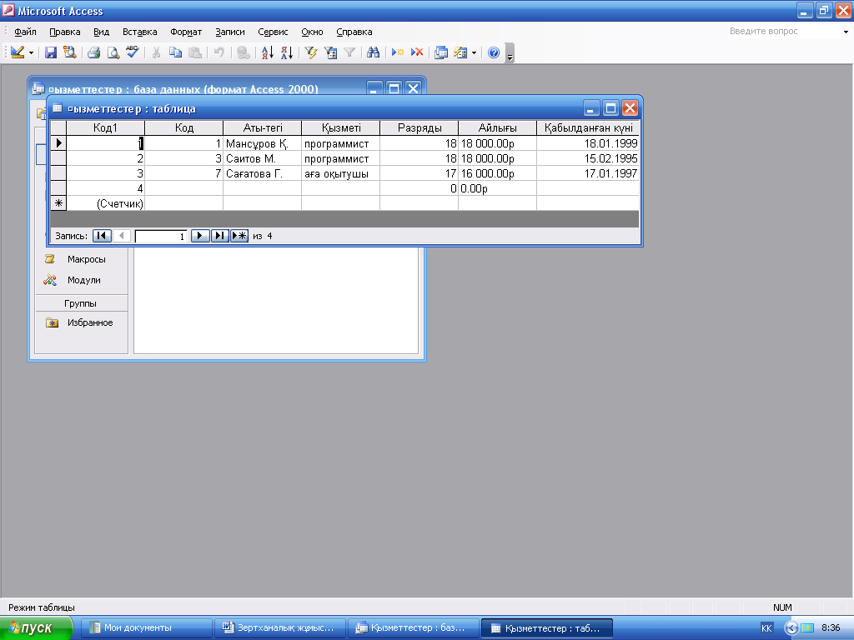Expand the help question box dropdown arrow
The image size is (854, 640).
coord(846,32)
